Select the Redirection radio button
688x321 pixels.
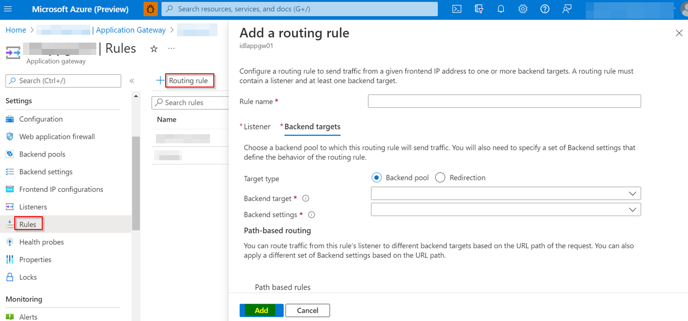point(440,178)
